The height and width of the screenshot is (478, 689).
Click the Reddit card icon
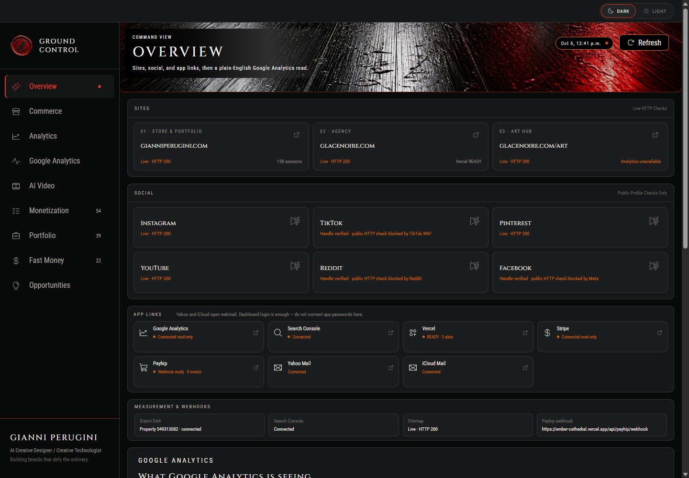(x=475, y=266)
